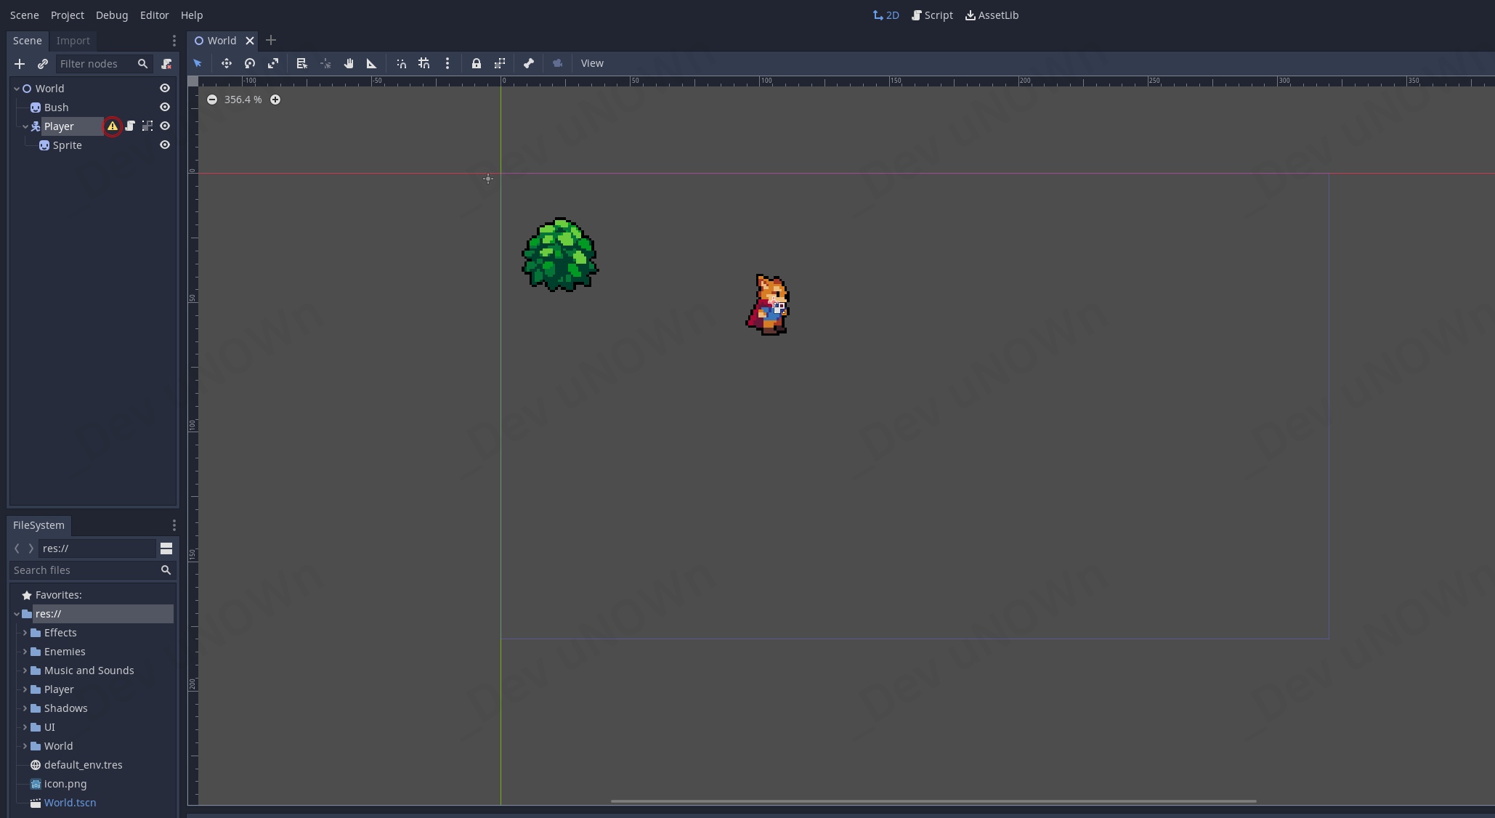
Task: Toggle visibility of Bush node
Action: pos(165,108)
